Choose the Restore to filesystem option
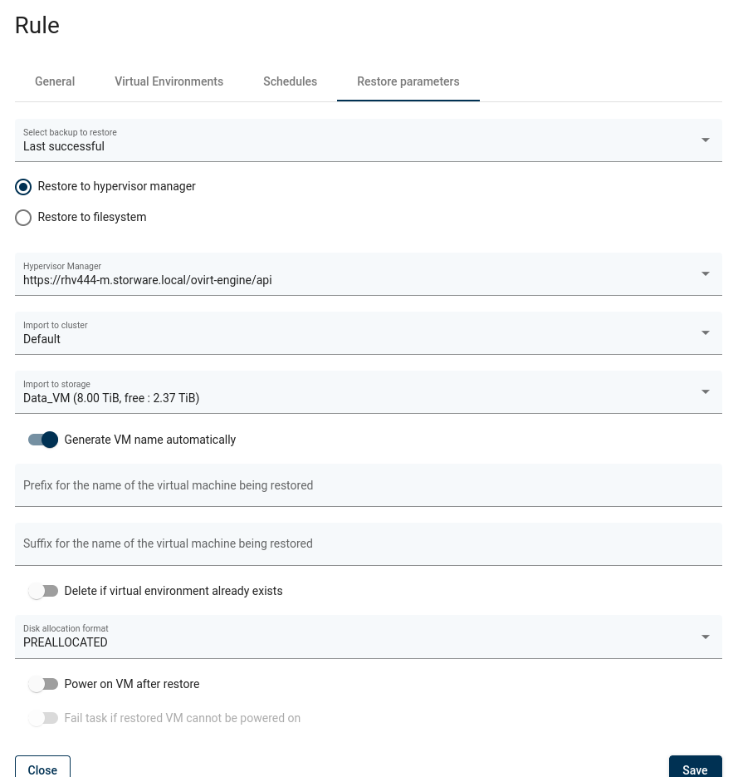Screen dimensions: 738x777 (23, 218)
